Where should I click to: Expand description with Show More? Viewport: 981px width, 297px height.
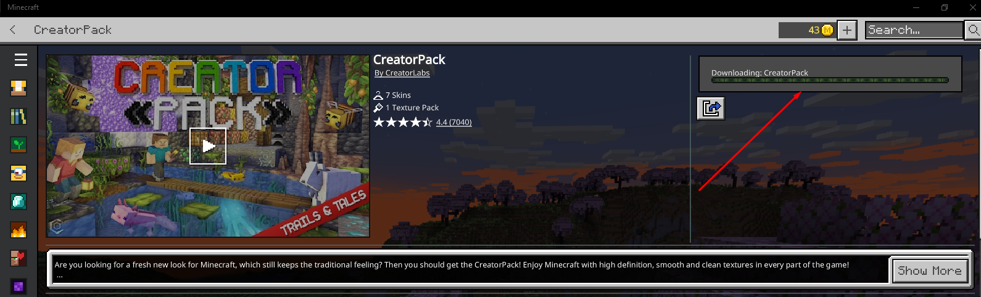click(930, 271)
